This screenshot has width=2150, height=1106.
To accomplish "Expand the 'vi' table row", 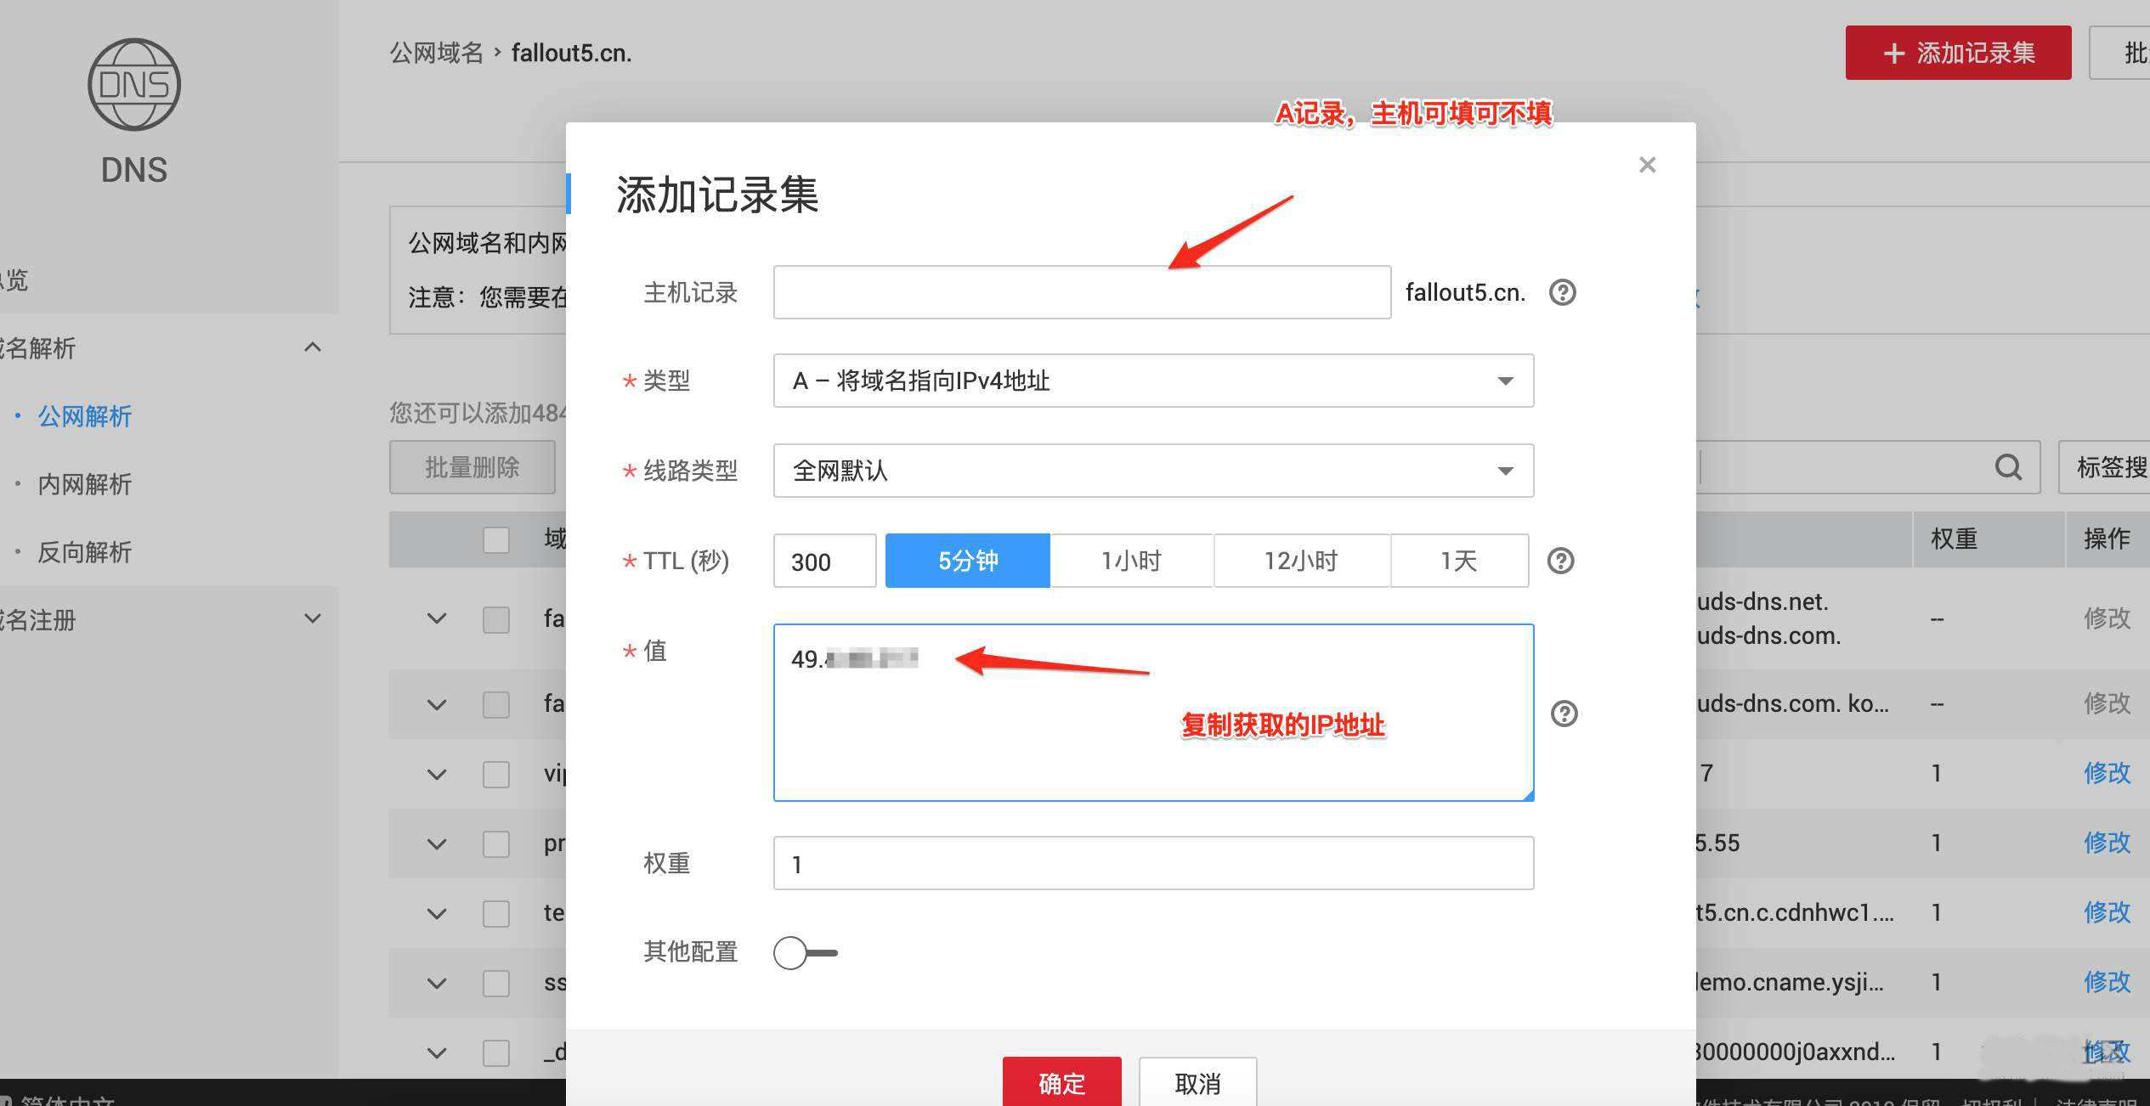I will coord(437,774).
